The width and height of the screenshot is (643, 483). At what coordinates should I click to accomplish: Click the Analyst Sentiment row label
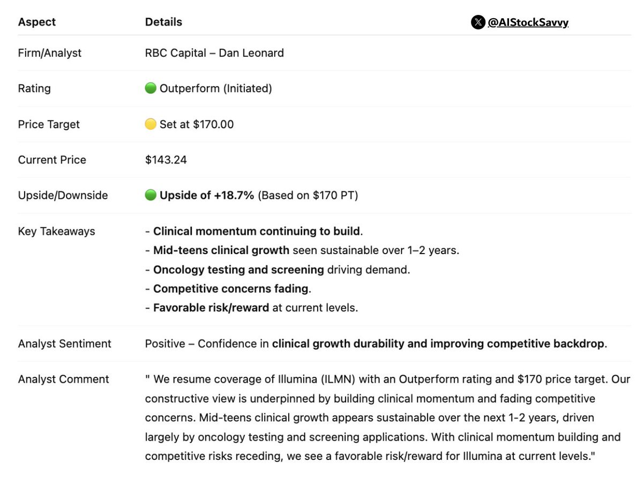coord(65,344)
